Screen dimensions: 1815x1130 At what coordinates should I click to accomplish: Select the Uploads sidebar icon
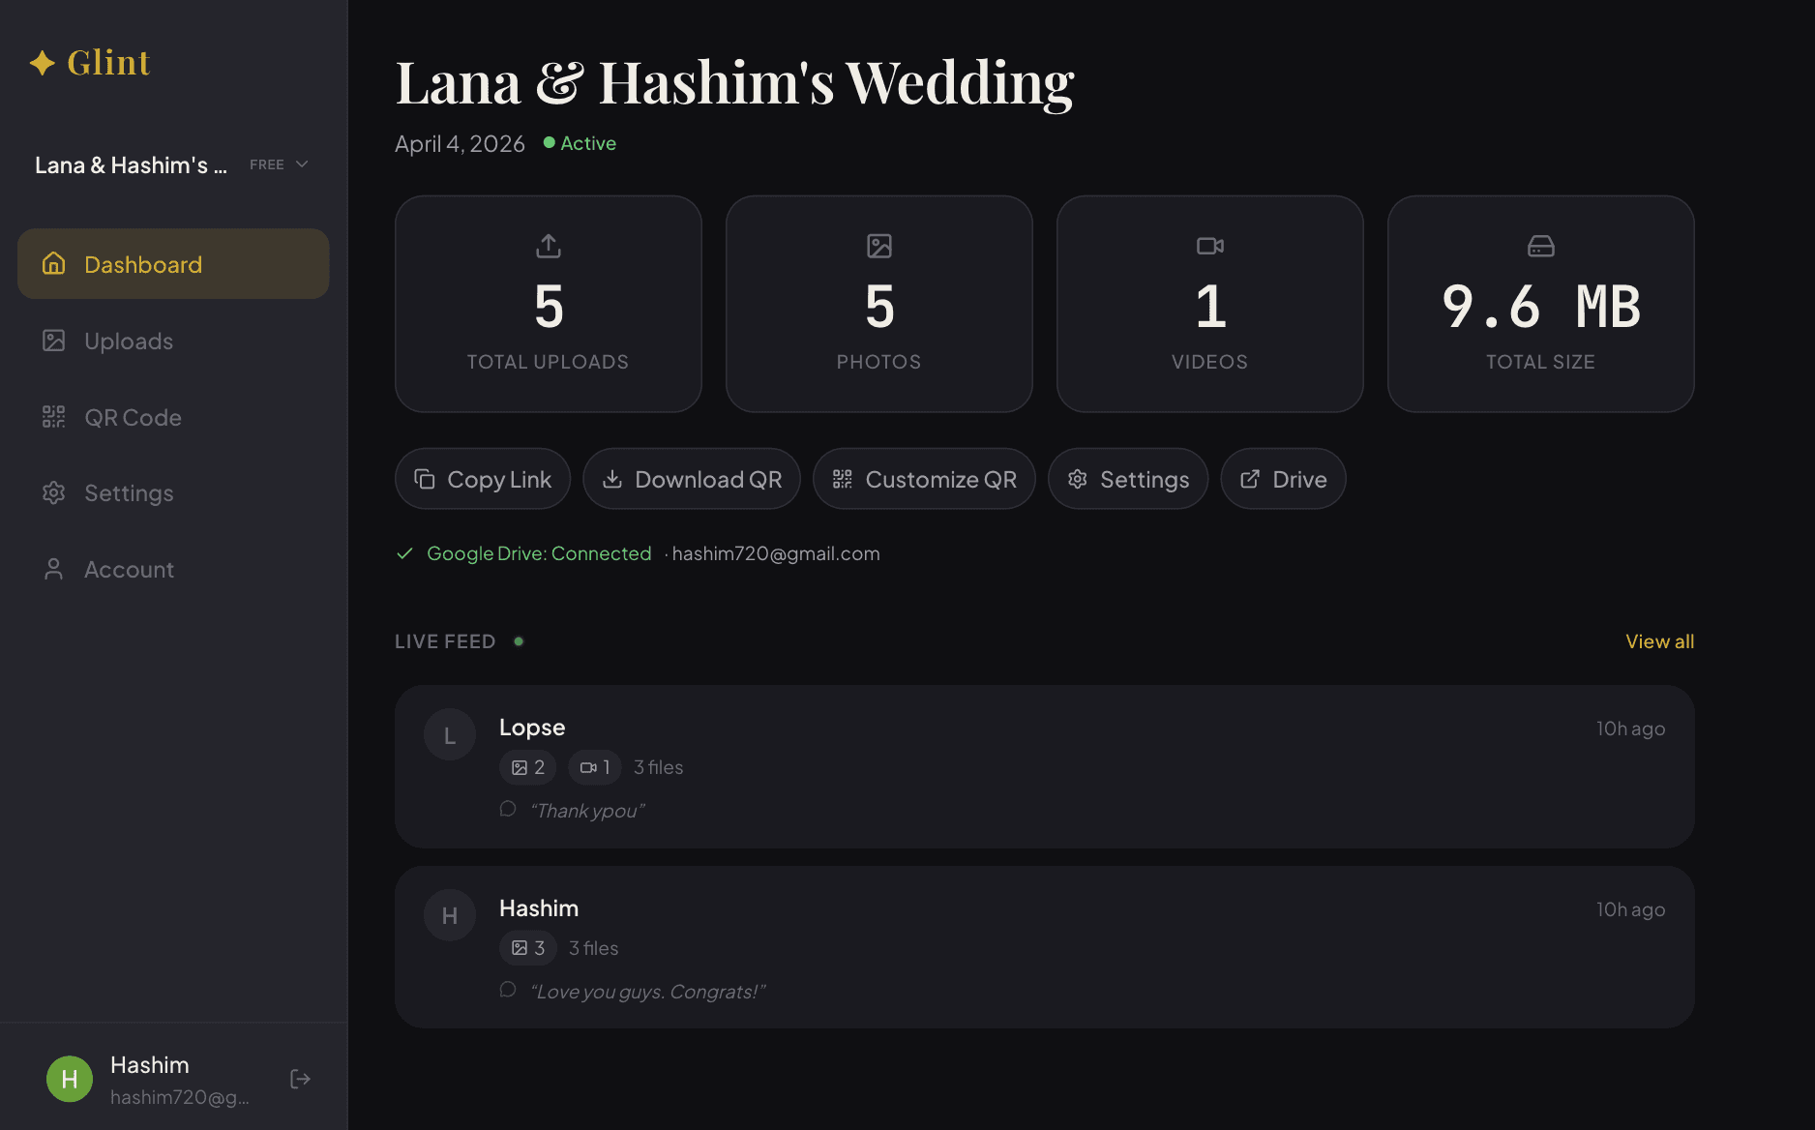point(54,341)
